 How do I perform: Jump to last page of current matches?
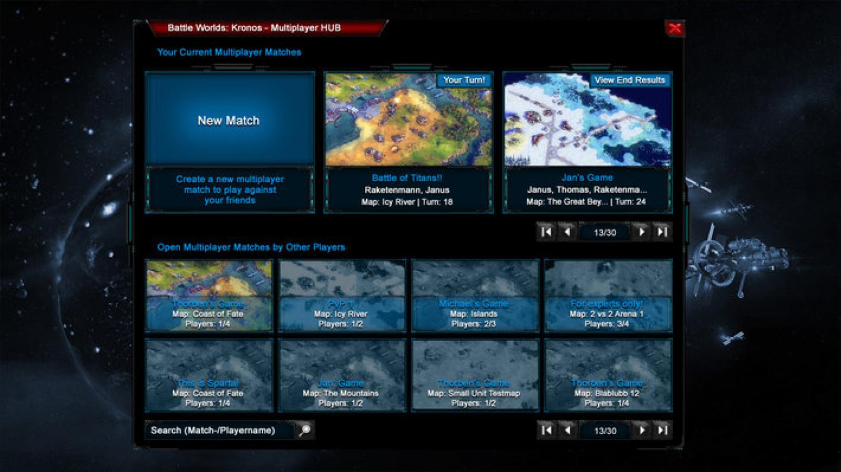coord(662,232)
